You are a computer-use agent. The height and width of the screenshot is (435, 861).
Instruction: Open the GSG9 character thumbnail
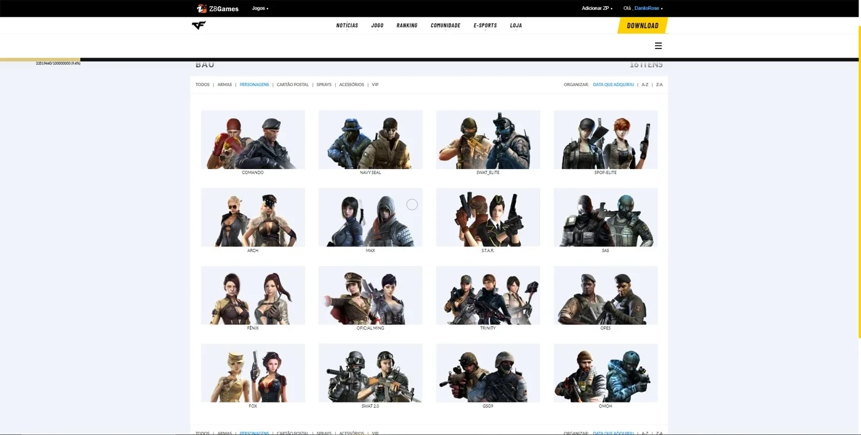[x=488, y=373]
